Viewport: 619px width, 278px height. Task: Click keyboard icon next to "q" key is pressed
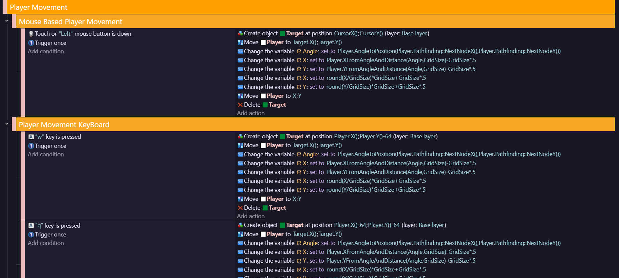(x=31, y=226)
